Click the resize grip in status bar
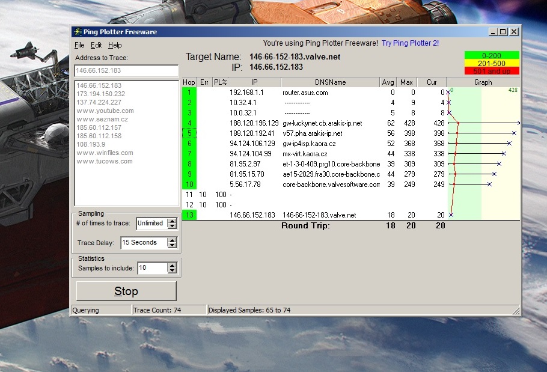Viewport: 547px width, 372px height. point(515,311)
